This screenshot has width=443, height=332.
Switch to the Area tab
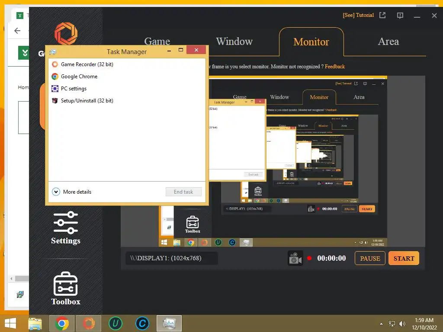388,41
